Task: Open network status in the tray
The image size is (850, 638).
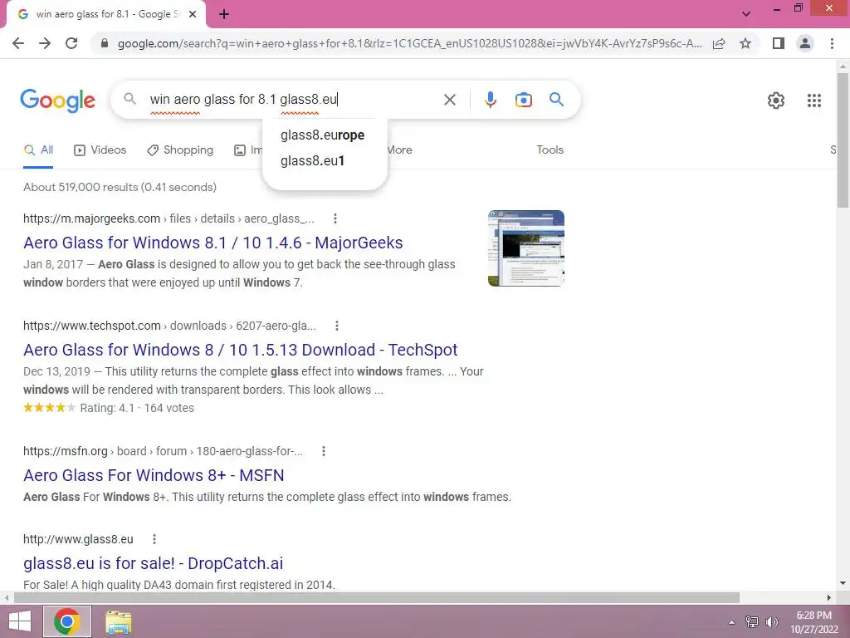Action: coord(752,621)
